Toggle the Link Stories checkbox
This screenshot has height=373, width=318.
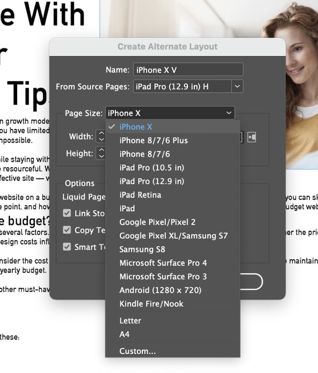(x=67, y=213)
